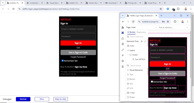Click Sign Up Now link in preview
The image size is (194, 103).
[x=81, y=67]
